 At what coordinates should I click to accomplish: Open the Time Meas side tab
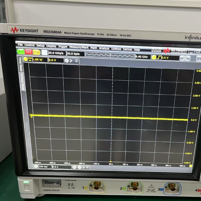click(21, 64)
